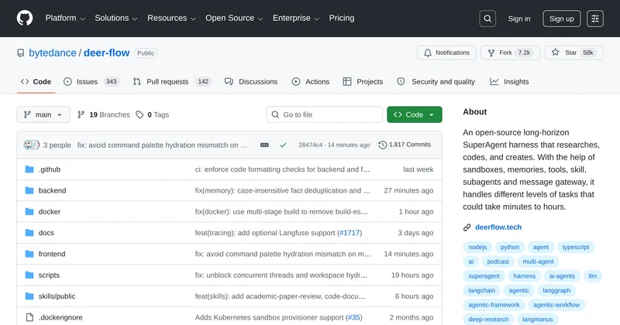Click the accessibility settings icon in header
Viewport: 620px width, 325px height.
coord(595,19)
